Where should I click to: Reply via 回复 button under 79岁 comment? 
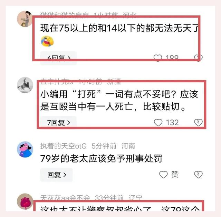[56, 175]
